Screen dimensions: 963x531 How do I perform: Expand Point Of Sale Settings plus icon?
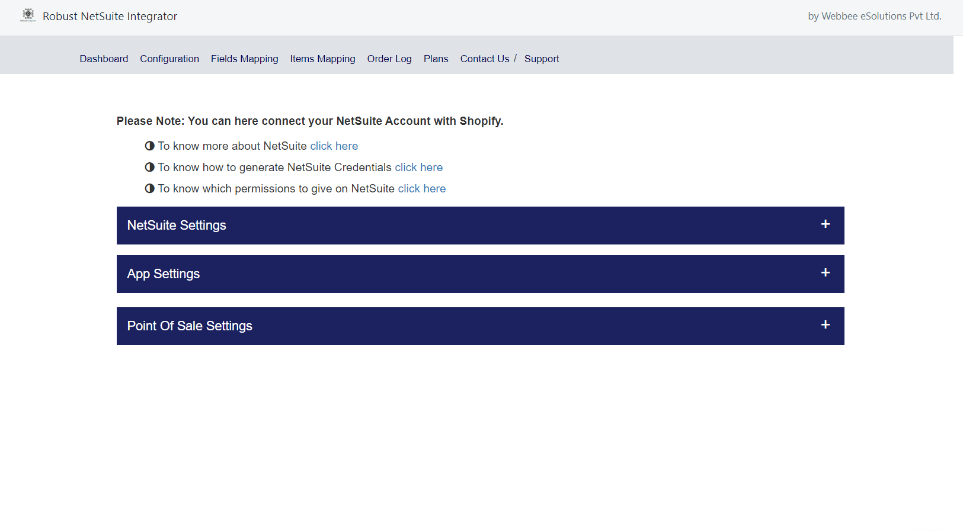click(x=825, y=324)
